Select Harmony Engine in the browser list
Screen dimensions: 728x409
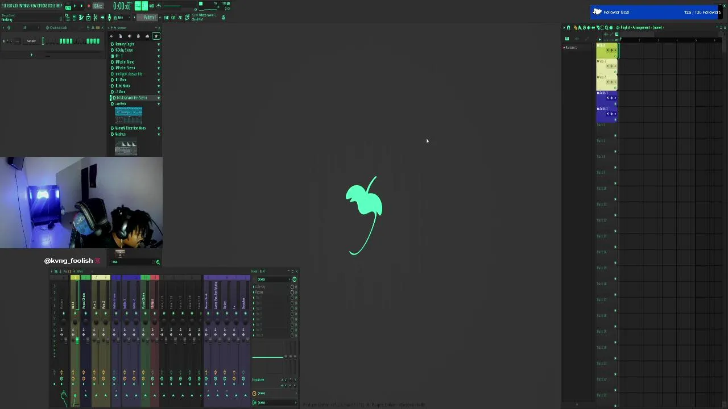click(125, 44)
